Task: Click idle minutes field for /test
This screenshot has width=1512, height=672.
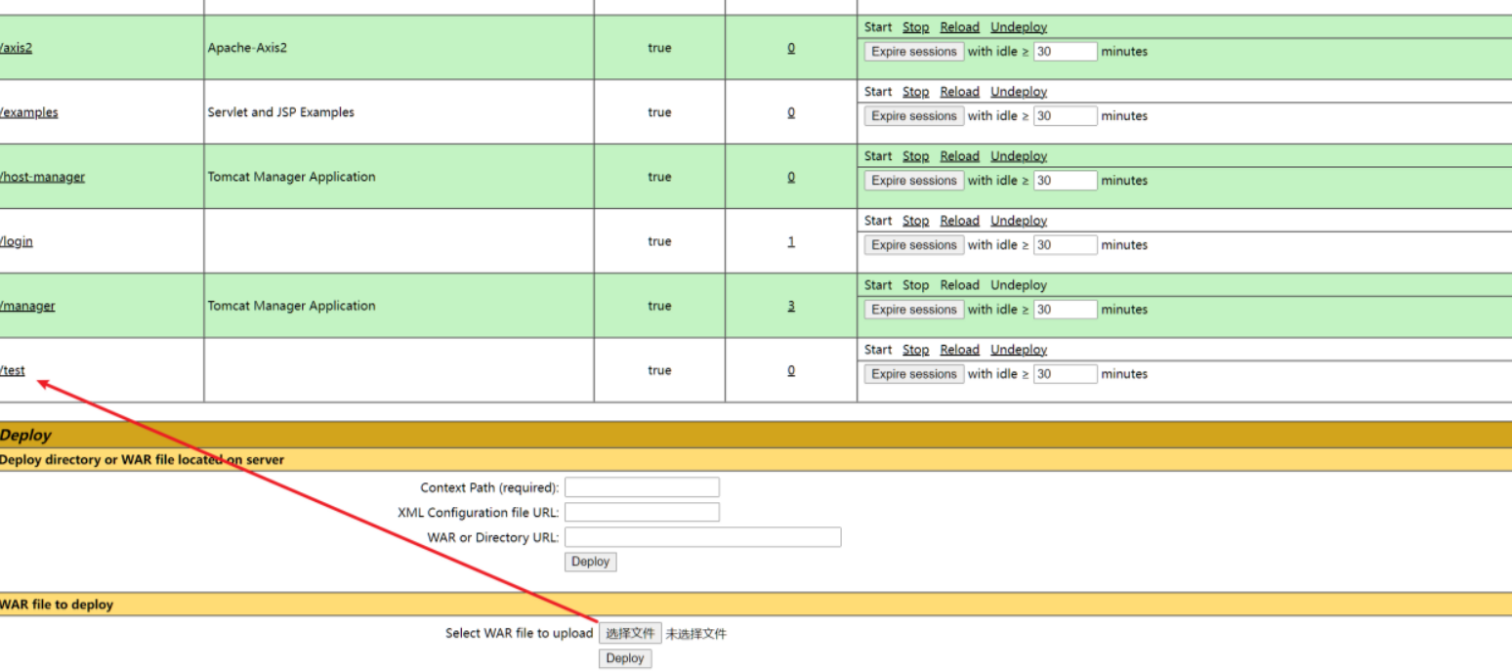Action: click(1066, 374)
